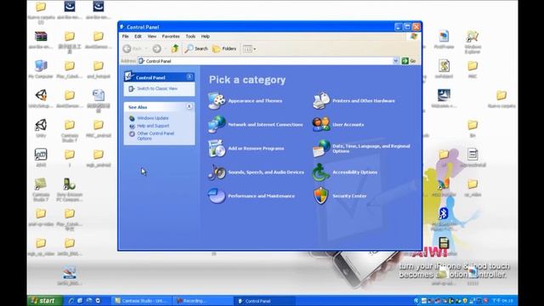544x306 pixels.
Task: Toggle the Folders pane button
Action: pos(224,49)
